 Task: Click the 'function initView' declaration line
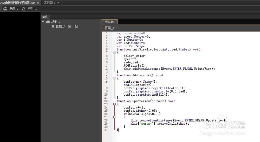[x=158, y=49]
